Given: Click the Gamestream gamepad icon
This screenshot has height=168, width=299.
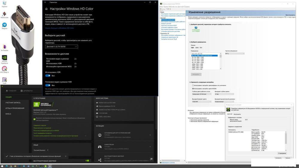Looking at the screenshot, I should coord(100,147).
